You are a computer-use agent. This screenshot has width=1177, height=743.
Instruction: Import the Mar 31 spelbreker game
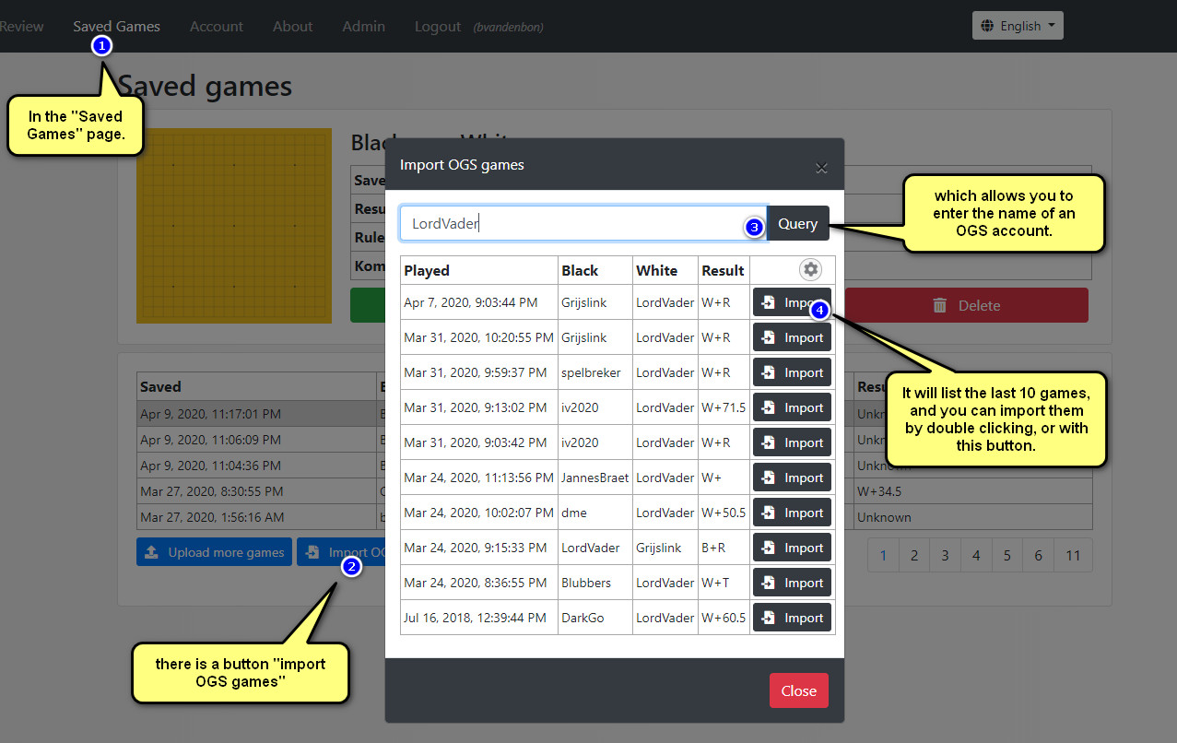click(x=792, y=372)
